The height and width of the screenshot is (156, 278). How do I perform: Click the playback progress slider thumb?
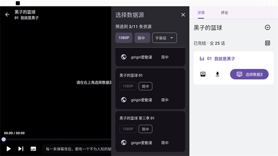click(x=3, y=139)
